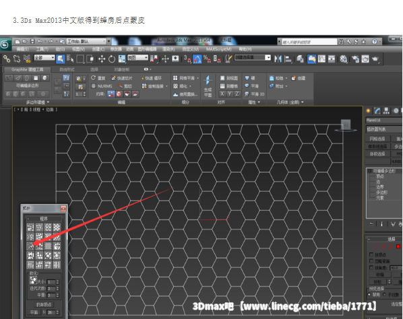The image size is (403, 319).
Task: Expand the polygon modeling panel footer arrow
Action: tap(48, 102)
